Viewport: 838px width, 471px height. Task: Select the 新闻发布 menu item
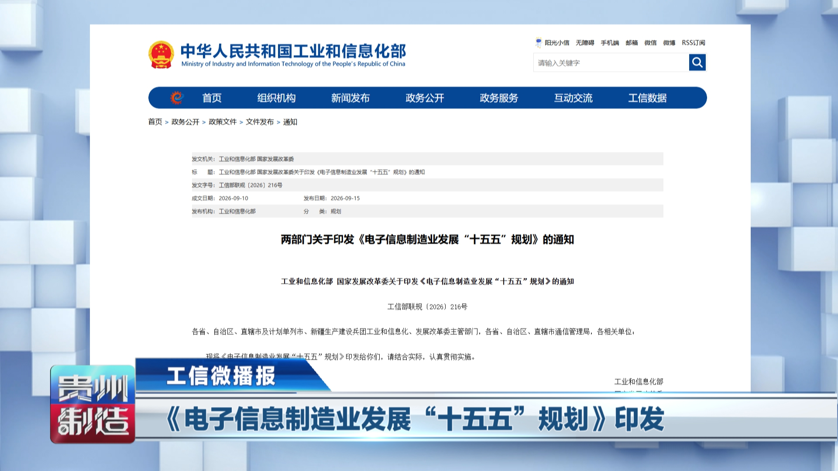pyautogui.click(x=350, y=98)
